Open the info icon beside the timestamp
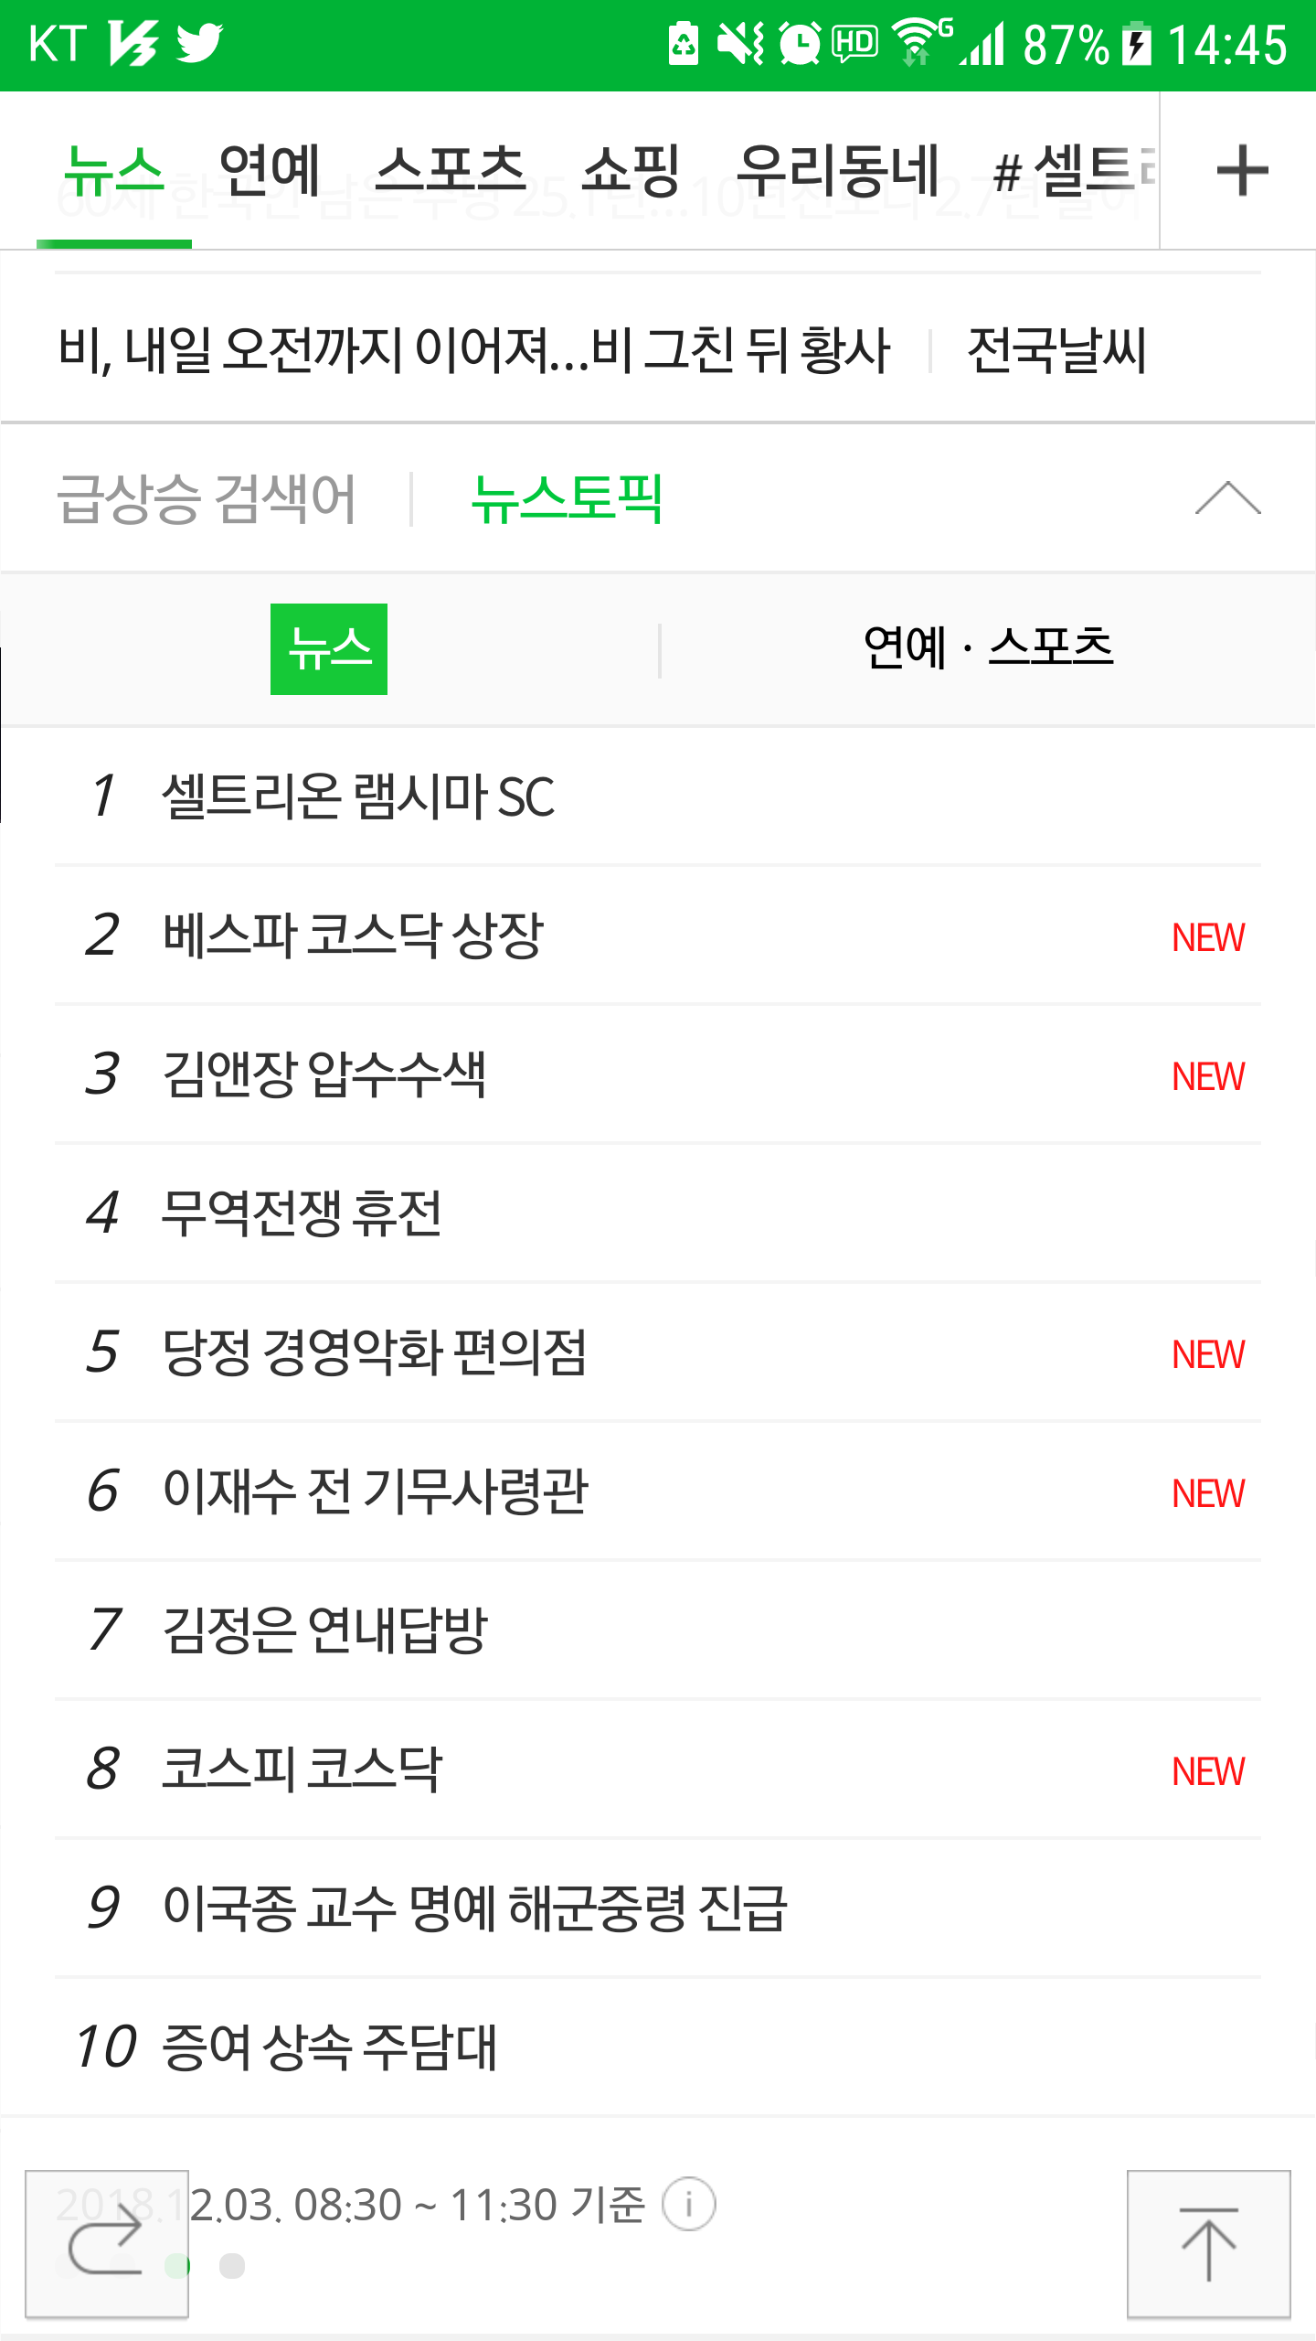The image size is (1316, 2341). pyautogui.click(x=688, y=2204)
